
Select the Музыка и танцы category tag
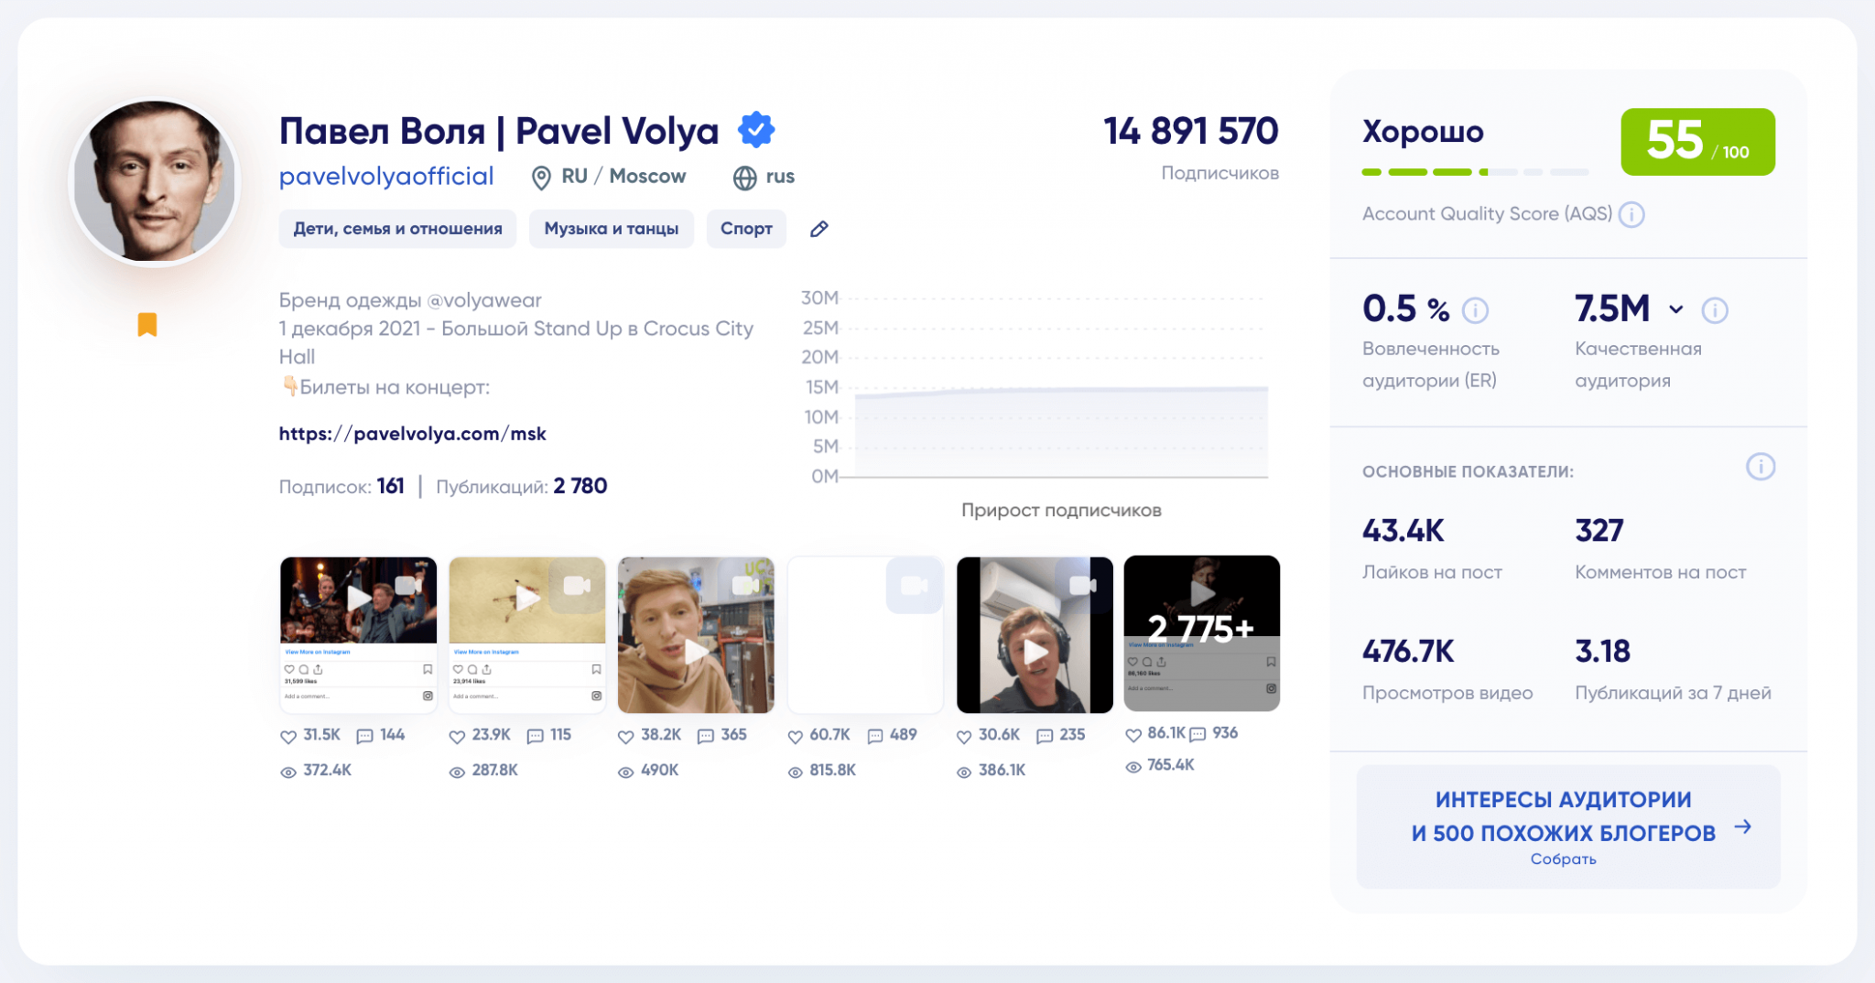point(611,229)
